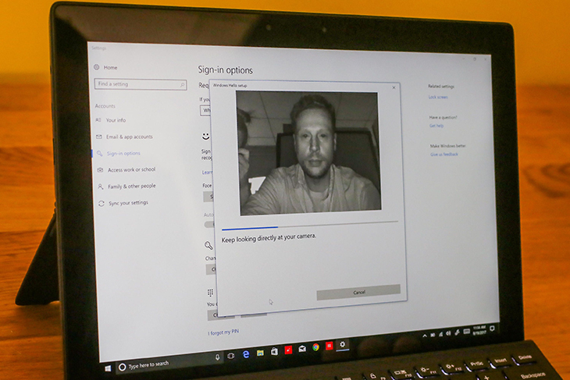Screen dimensions: 570x380
Task: Launch Microsoft Edge from taskbar
Action: tap(246, 354)
